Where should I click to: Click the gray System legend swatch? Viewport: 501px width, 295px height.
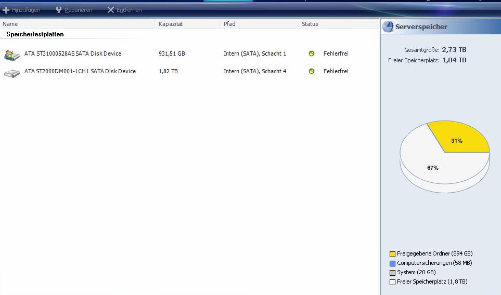click(x=393, y=273)
